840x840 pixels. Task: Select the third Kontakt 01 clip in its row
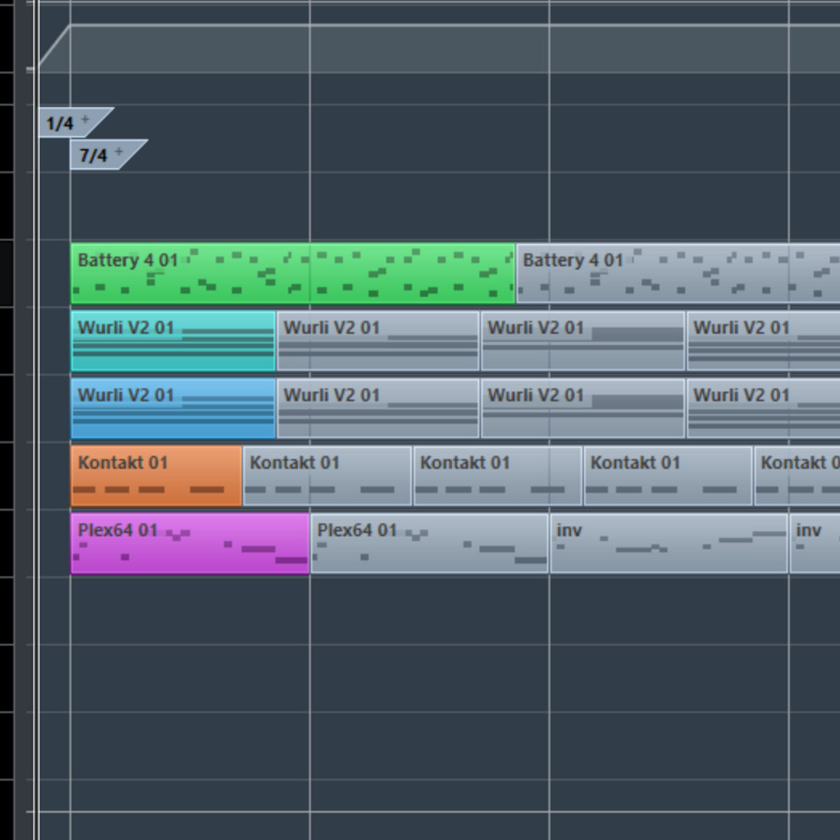(x=497, y=476)
